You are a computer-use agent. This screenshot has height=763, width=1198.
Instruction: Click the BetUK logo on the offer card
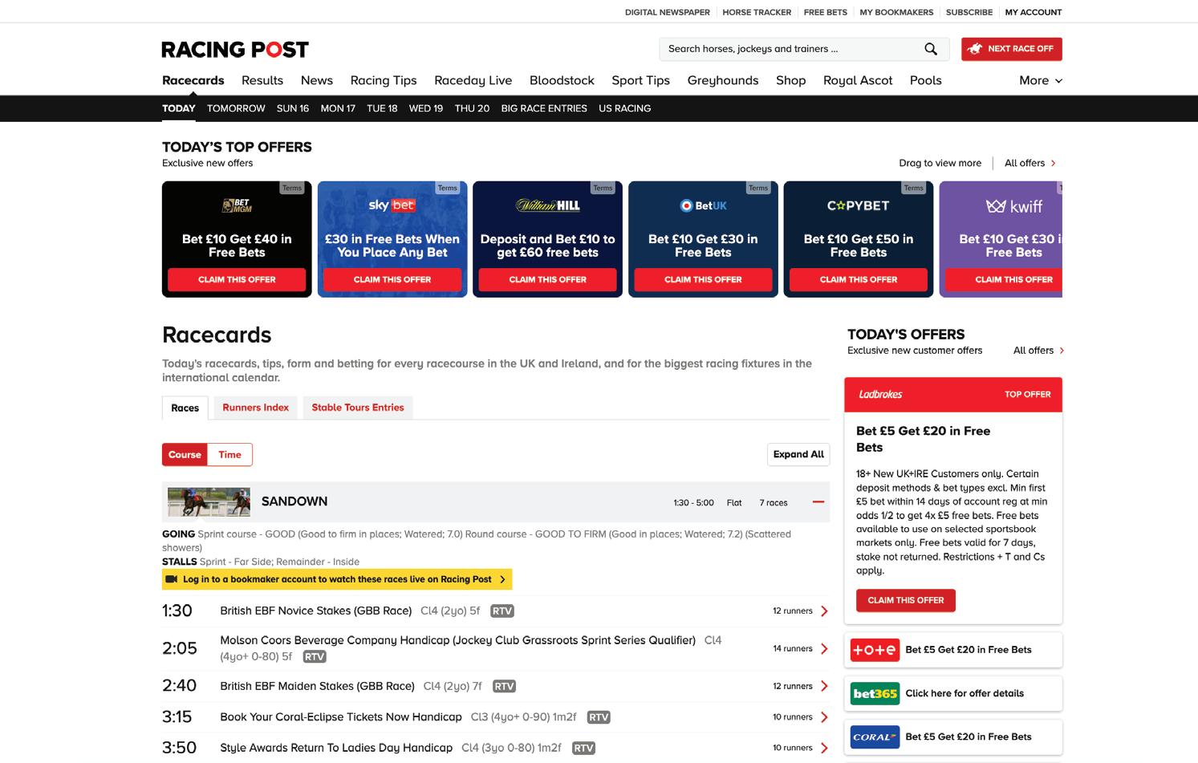tap(703, 205)
